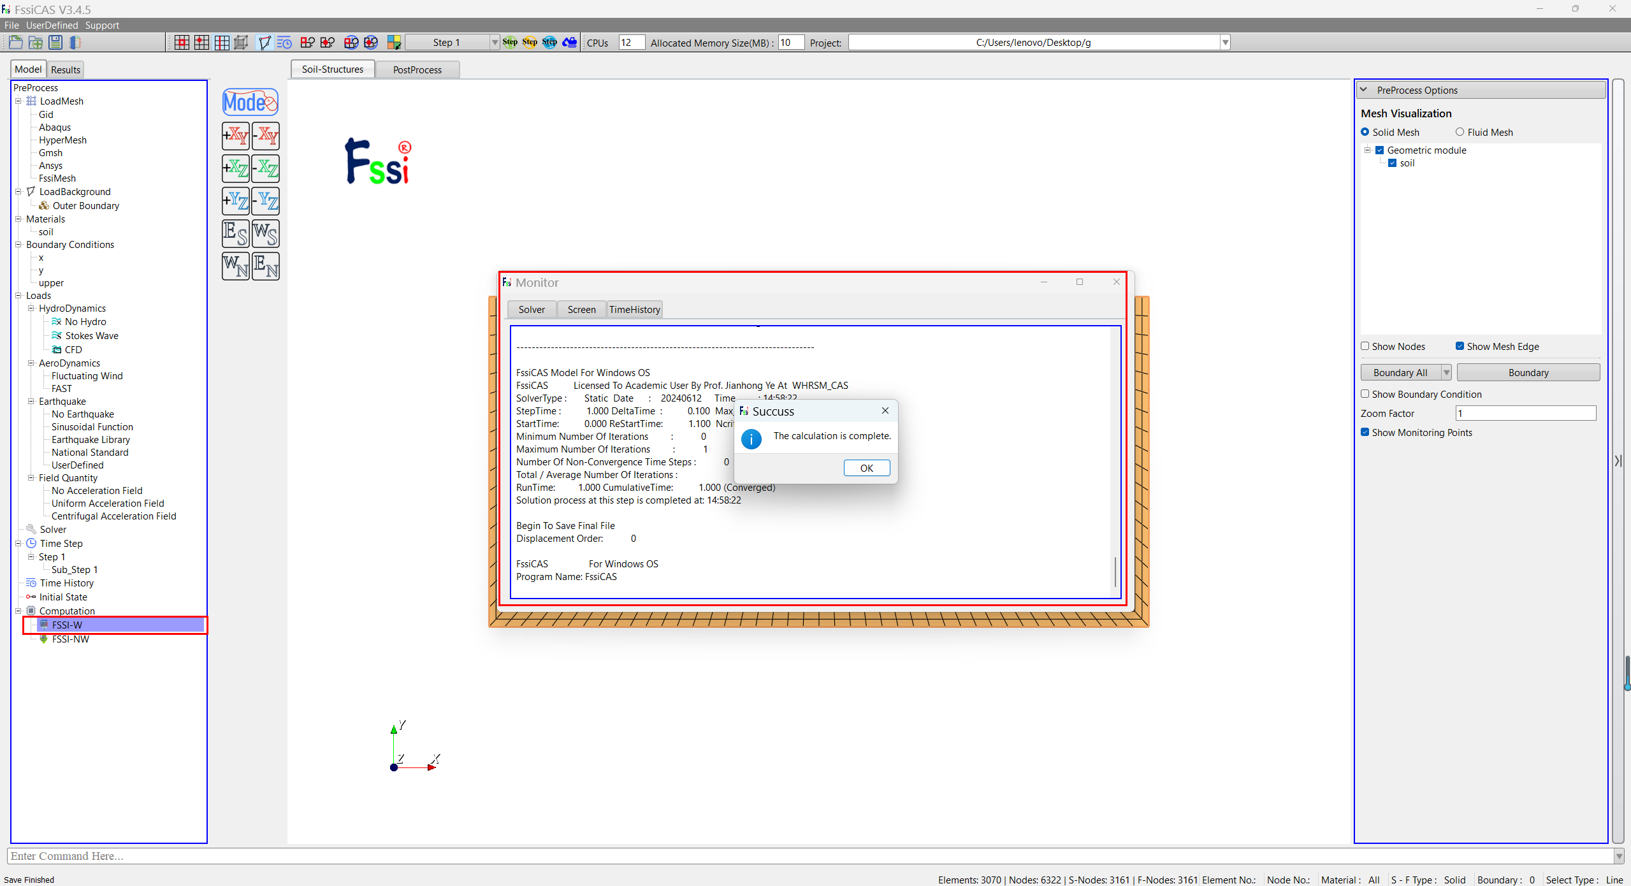The height and width of the screenshot is (886, 1631).
Task: Toggle the 3D cube view icon
Action: click(x=241, y=43)
